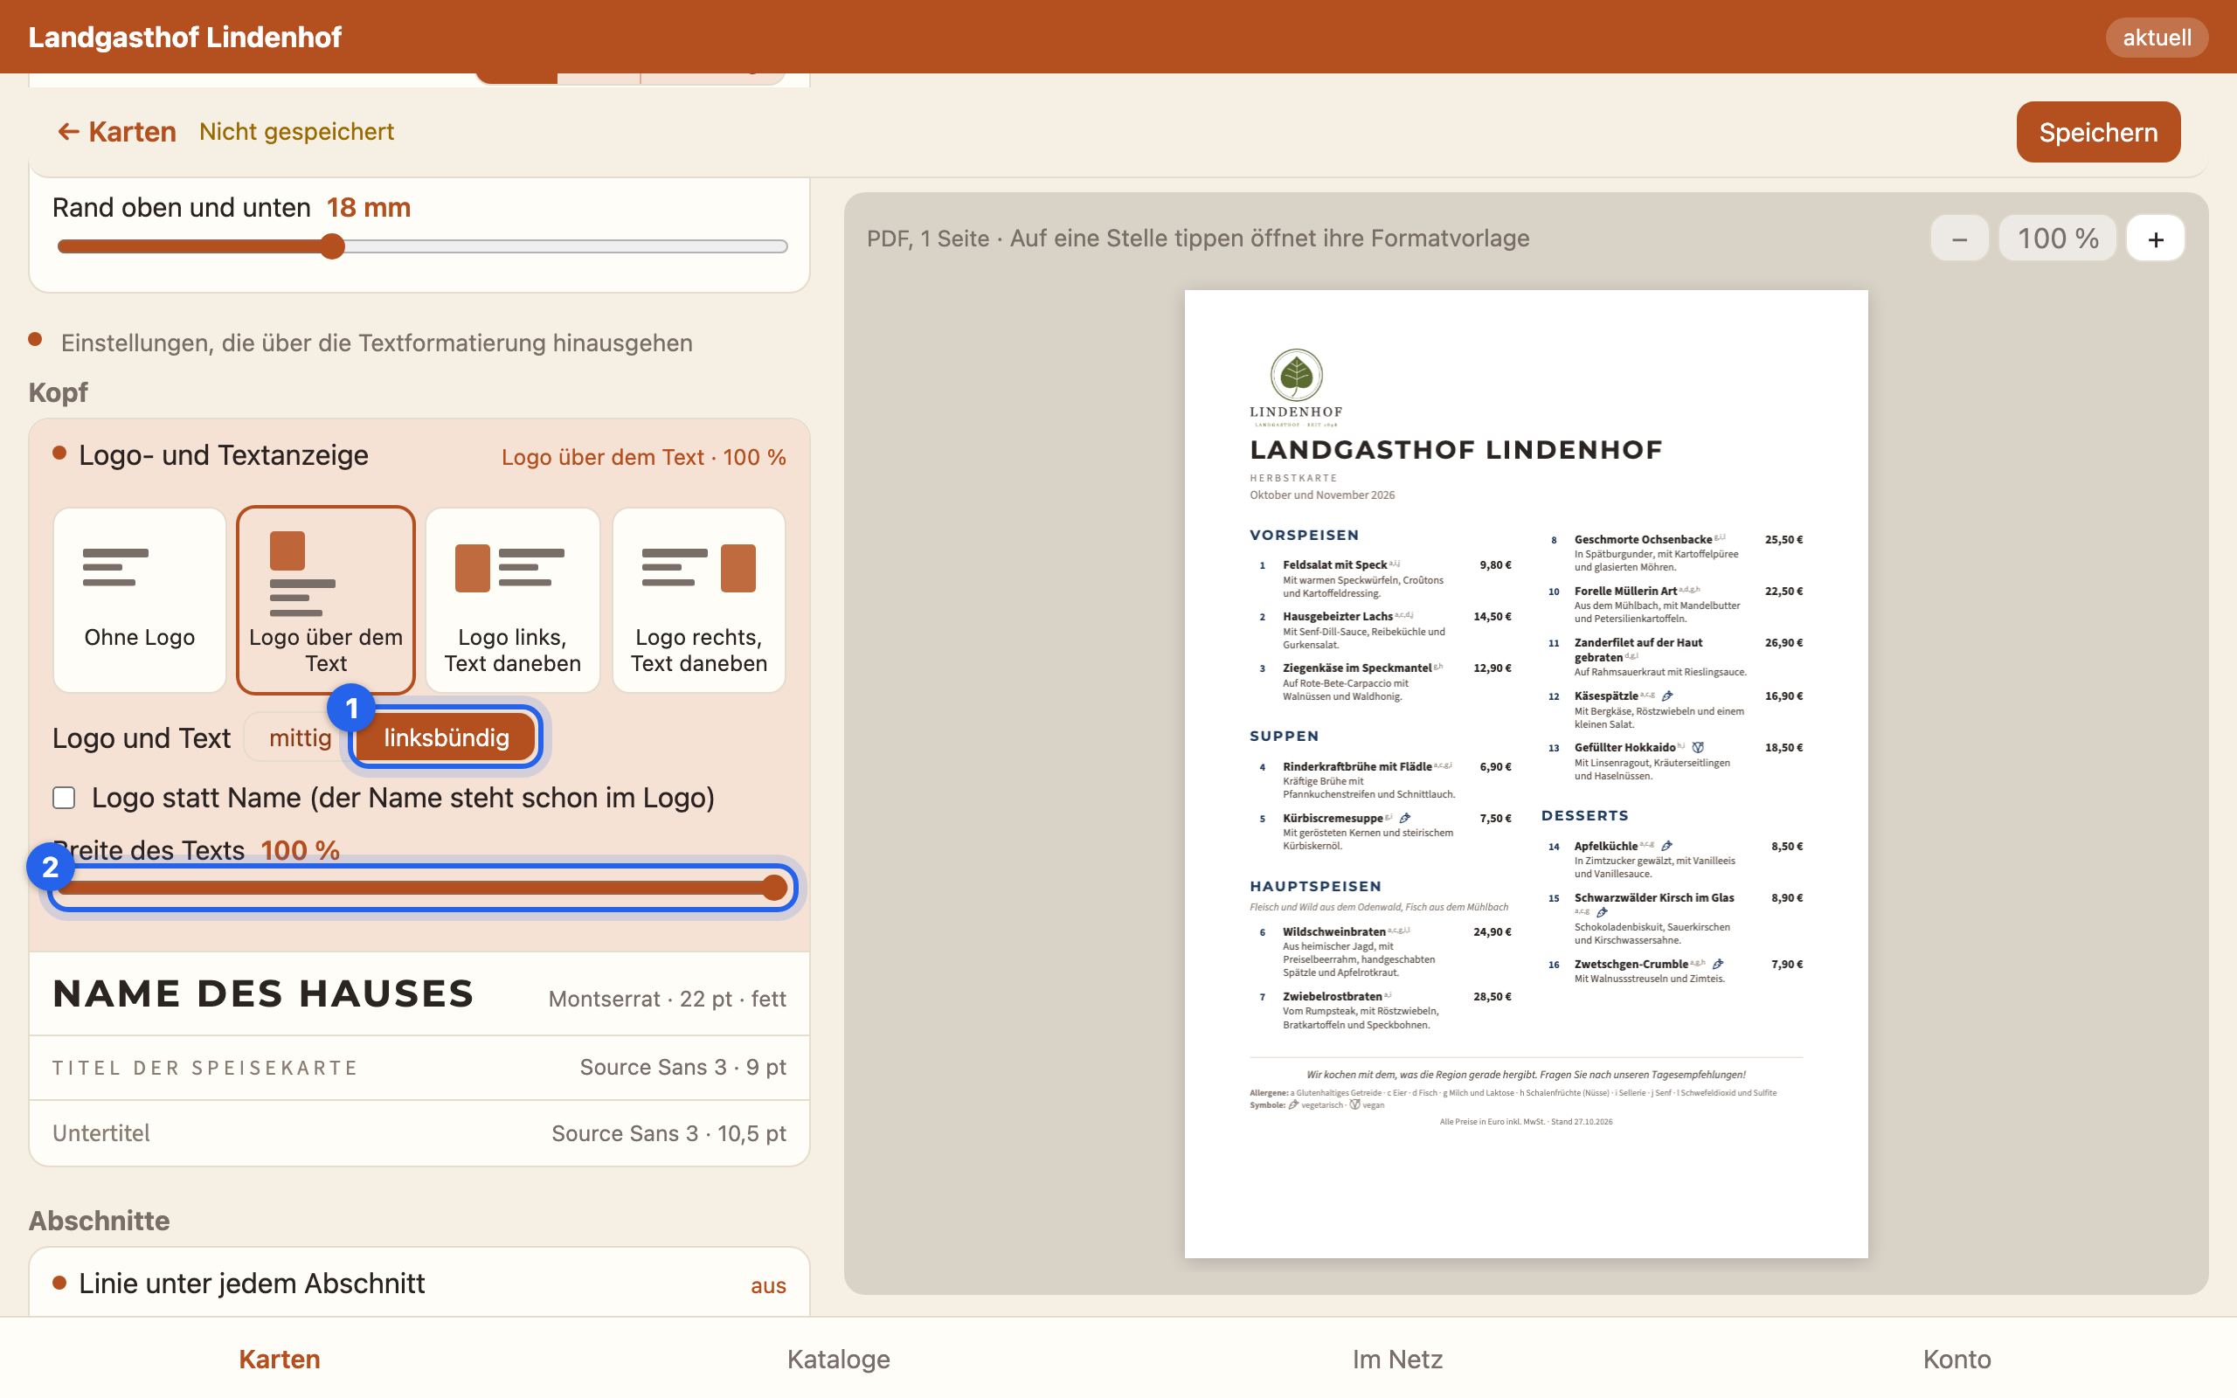Click the vegetarian icon beside Kürbiscremesuppe

[x=1405, y=817]
